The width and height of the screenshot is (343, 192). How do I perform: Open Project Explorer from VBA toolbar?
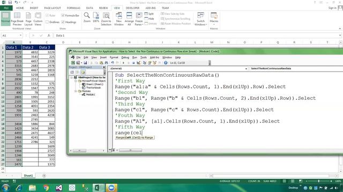[145, 63]
